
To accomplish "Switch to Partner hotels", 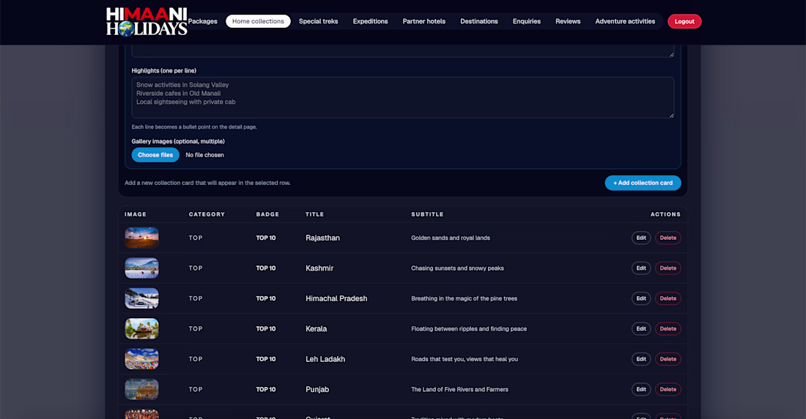I will 424,21.
